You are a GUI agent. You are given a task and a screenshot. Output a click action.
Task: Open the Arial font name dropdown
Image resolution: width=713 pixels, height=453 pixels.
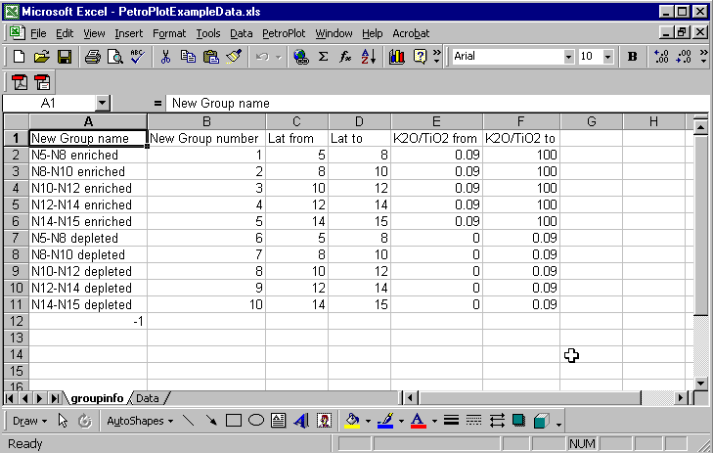[568, 57]
